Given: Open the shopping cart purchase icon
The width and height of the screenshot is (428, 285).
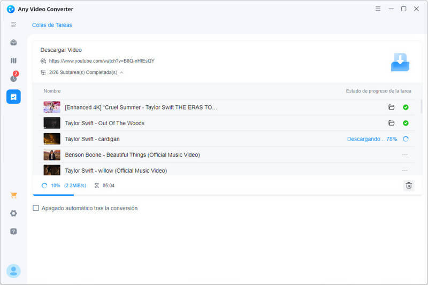Looking at the screenshot, I should pyautogui.click(x=13, y=195).
